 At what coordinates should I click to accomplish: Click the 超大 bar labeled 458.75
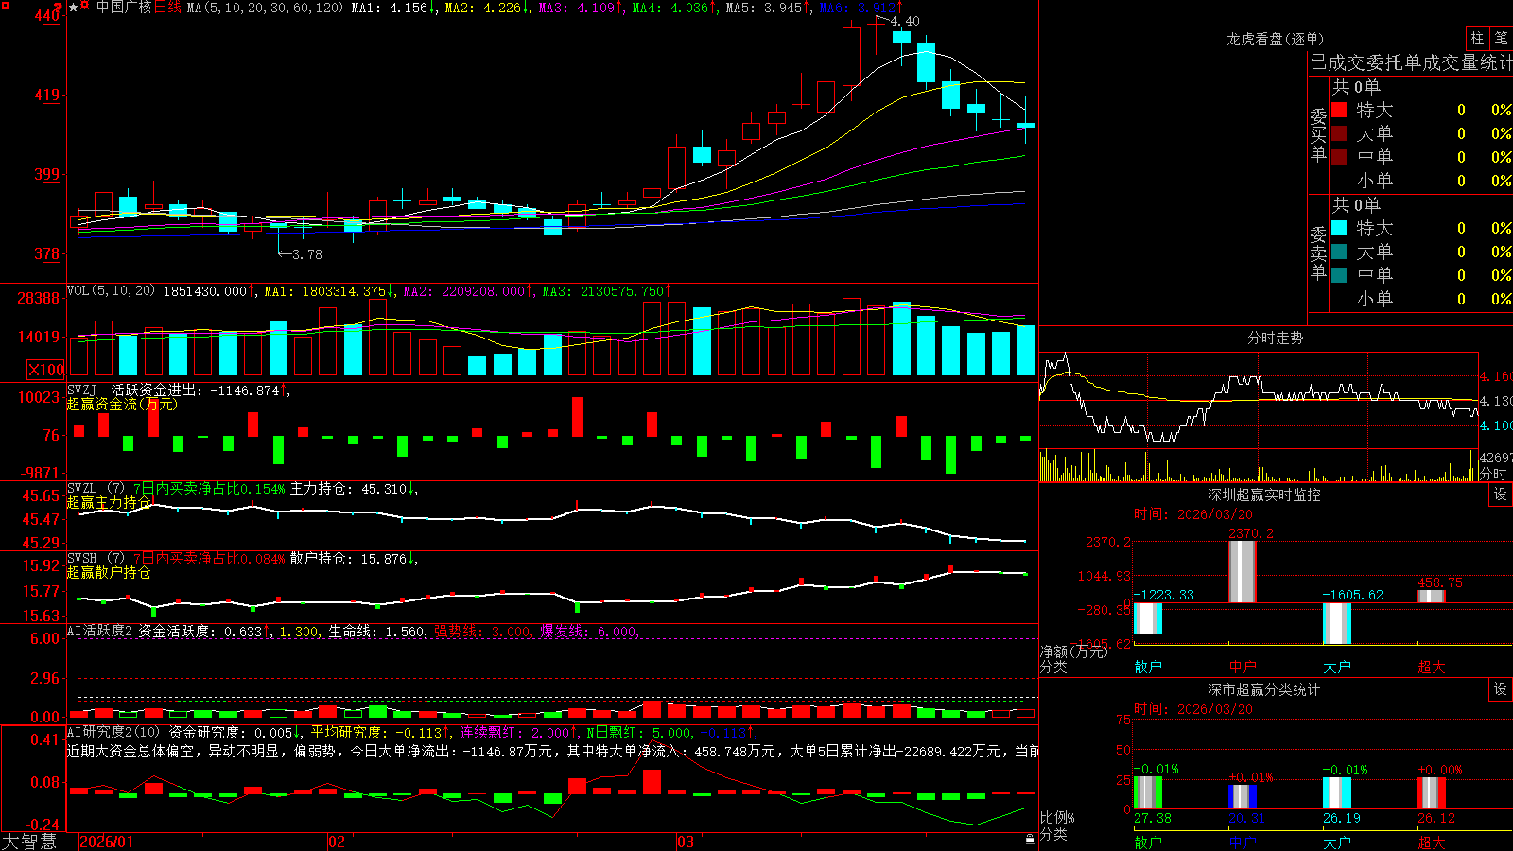tap(1432, 596)
